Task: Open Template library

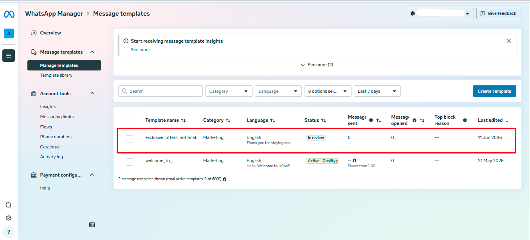Action: click(x=56, y=75)
